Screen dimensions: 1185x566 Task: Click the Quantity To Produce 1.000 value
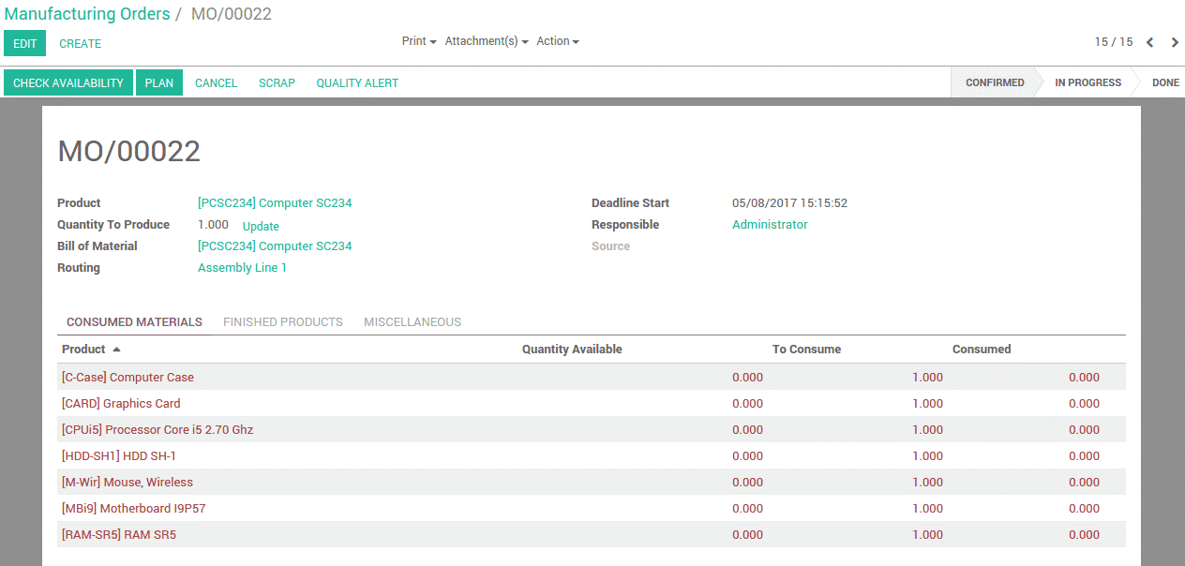coord(213,224)
